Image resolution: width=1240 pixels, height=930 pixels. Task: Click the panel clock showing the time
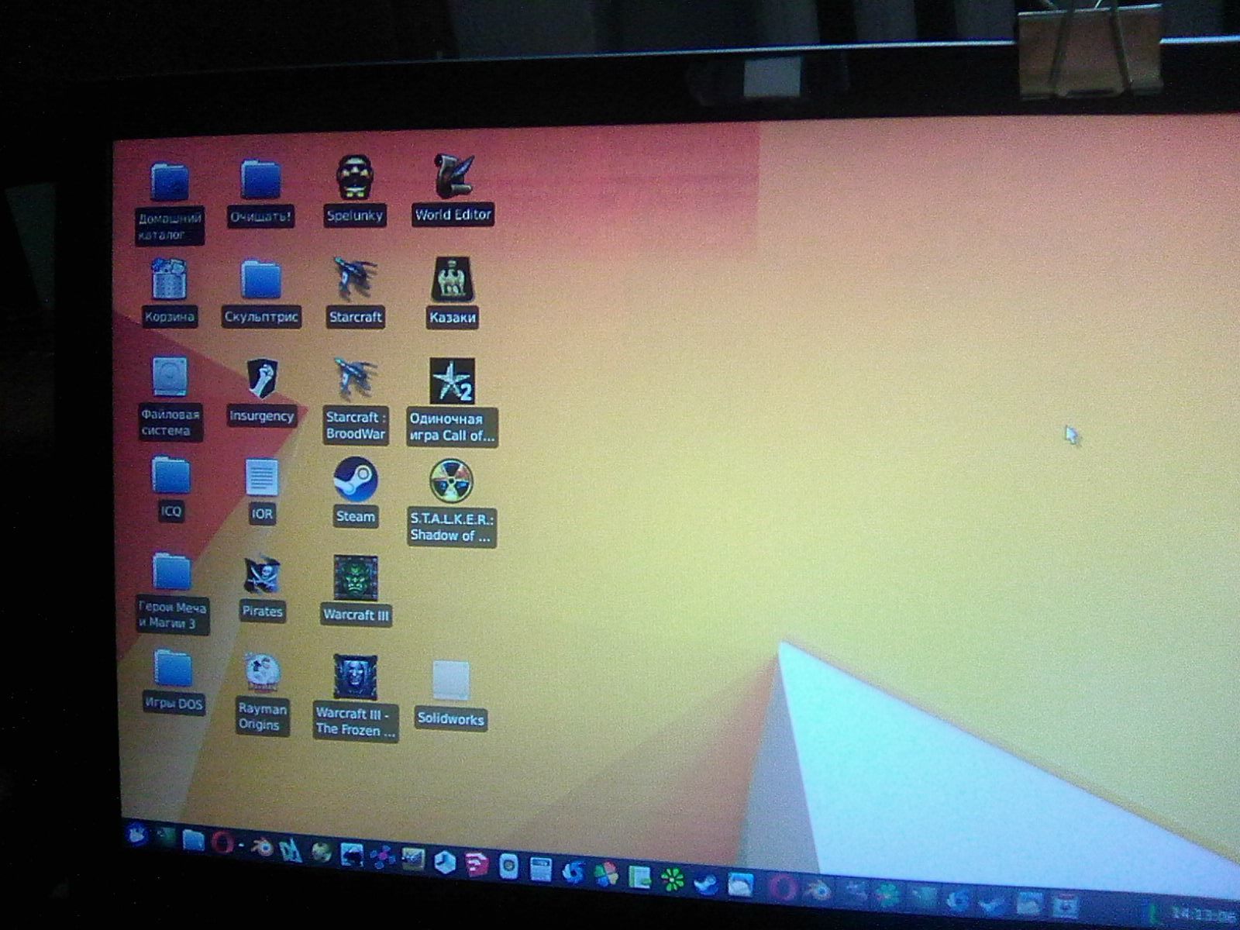coord(1205,914)
